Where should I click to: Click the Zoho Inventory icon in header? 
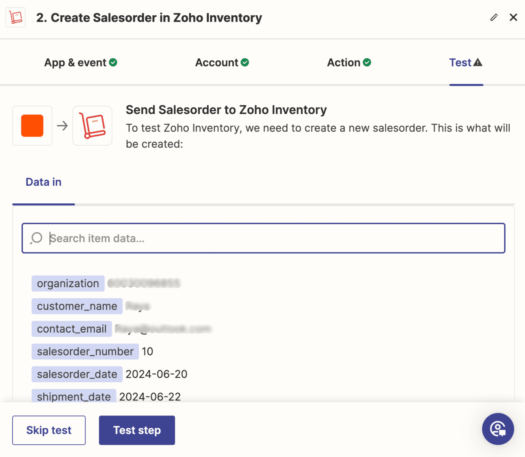click(16, 17)
